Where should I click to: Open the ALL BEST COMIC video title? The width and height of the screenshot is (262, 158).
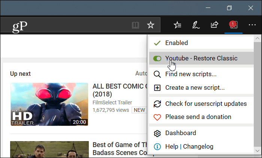click(x=120, y=90)
